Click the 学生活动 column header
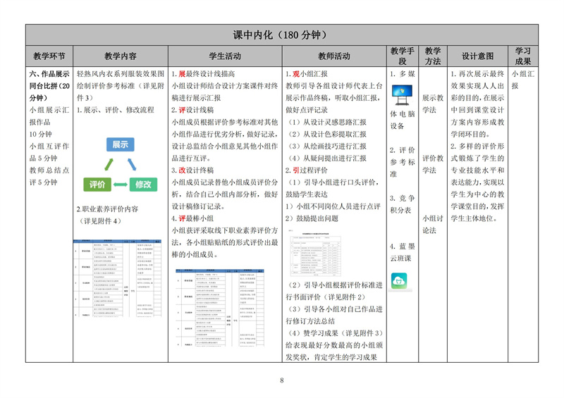 click(225, 56)
